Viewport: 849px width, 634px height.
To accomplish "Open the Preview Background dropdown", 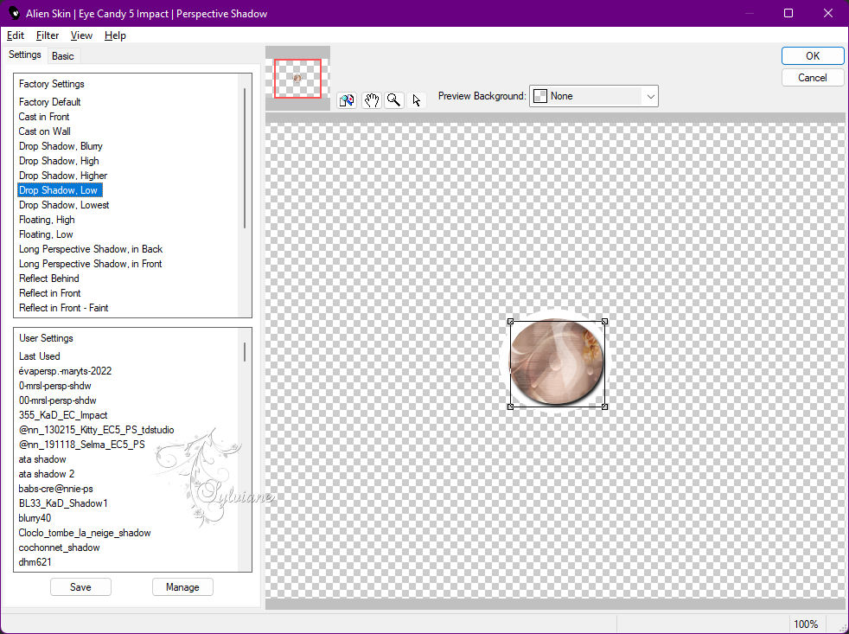I will coord(593,96).
